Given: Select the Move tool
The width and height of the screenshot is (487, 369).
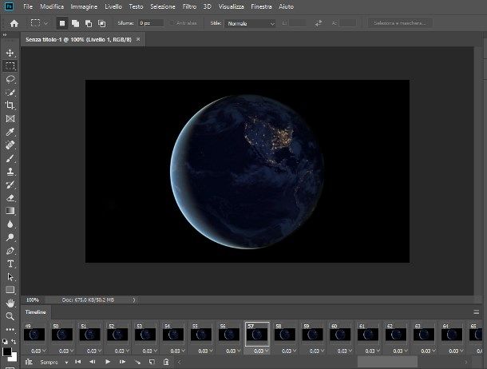Looking at the screenshot, I should pos(10,53).
